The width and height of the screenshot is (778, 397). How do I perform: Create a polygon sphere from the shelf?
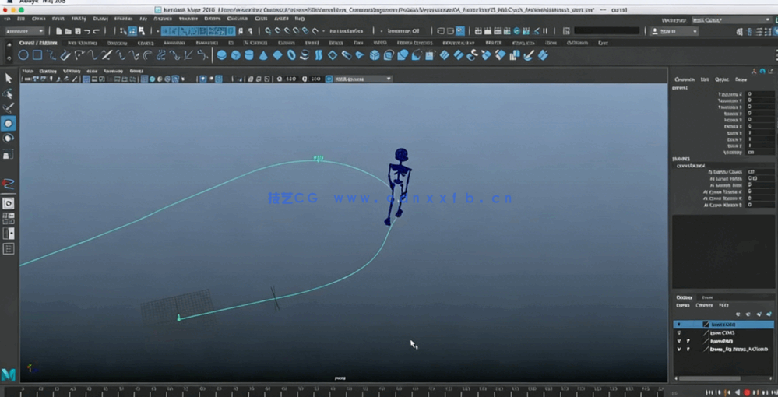point(222,55)
